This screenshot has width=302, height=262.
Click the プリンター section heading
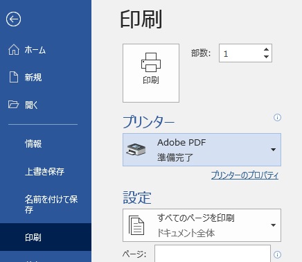tap(148, 122)
